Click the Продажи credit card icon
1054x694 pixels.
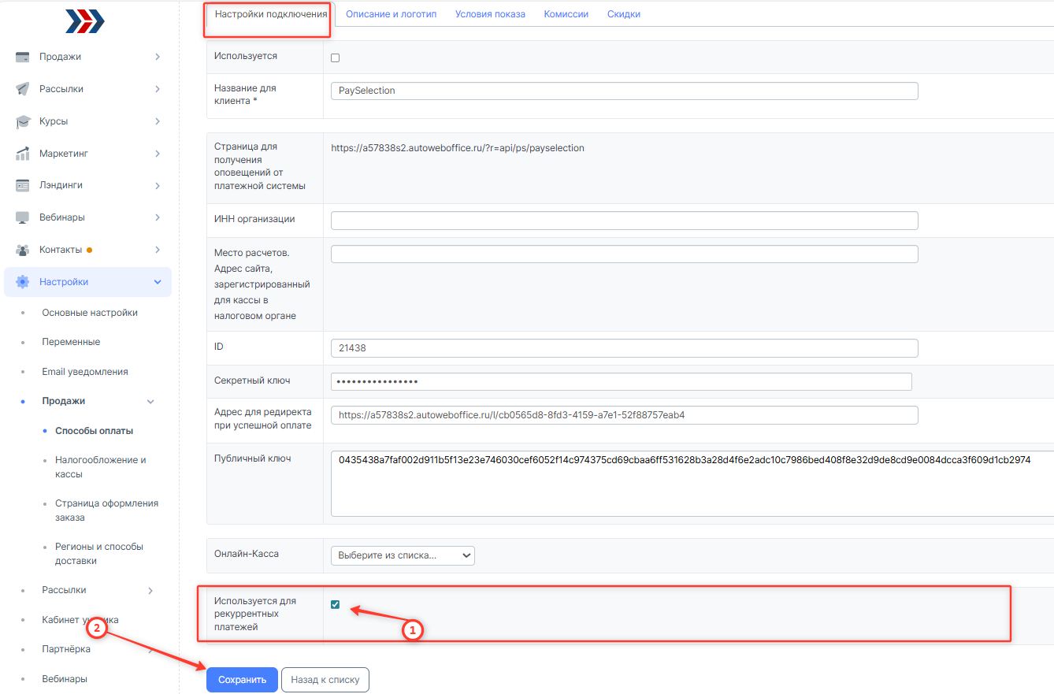[23, 57]
